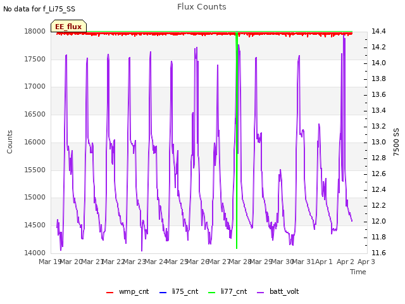This screenshot has width=405, height=304.
Task: Select the EE_flux tab label
Action: pos(68,27)
